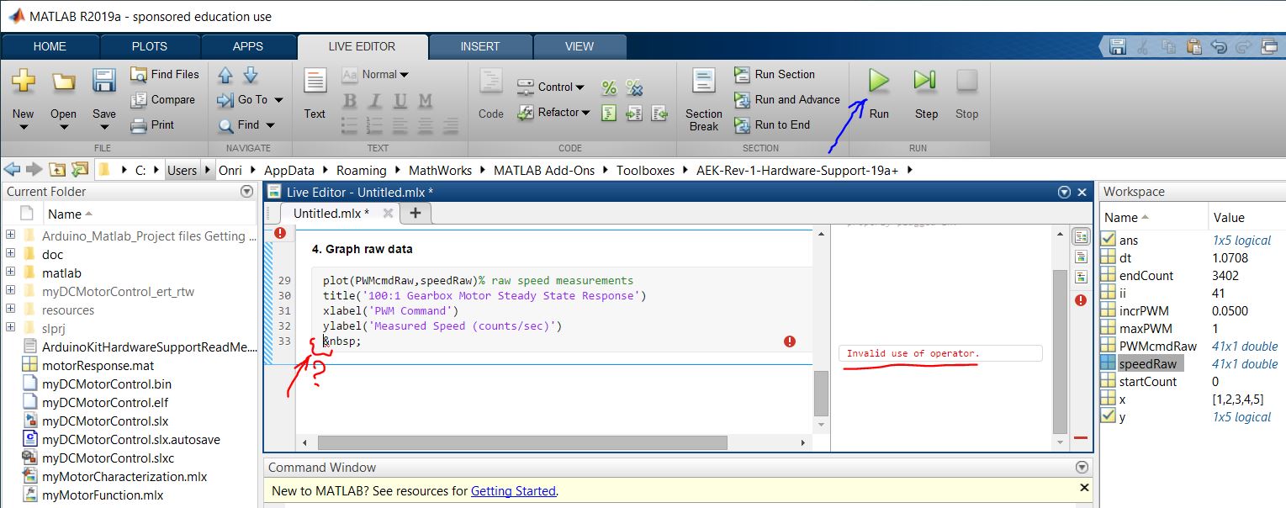Click the Code button in ribbon

coord(491,94)
